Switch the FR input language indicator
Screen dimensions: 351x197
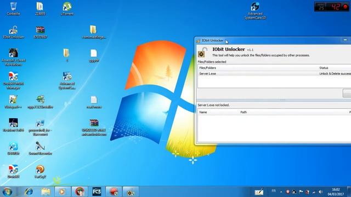coord(274,191)
